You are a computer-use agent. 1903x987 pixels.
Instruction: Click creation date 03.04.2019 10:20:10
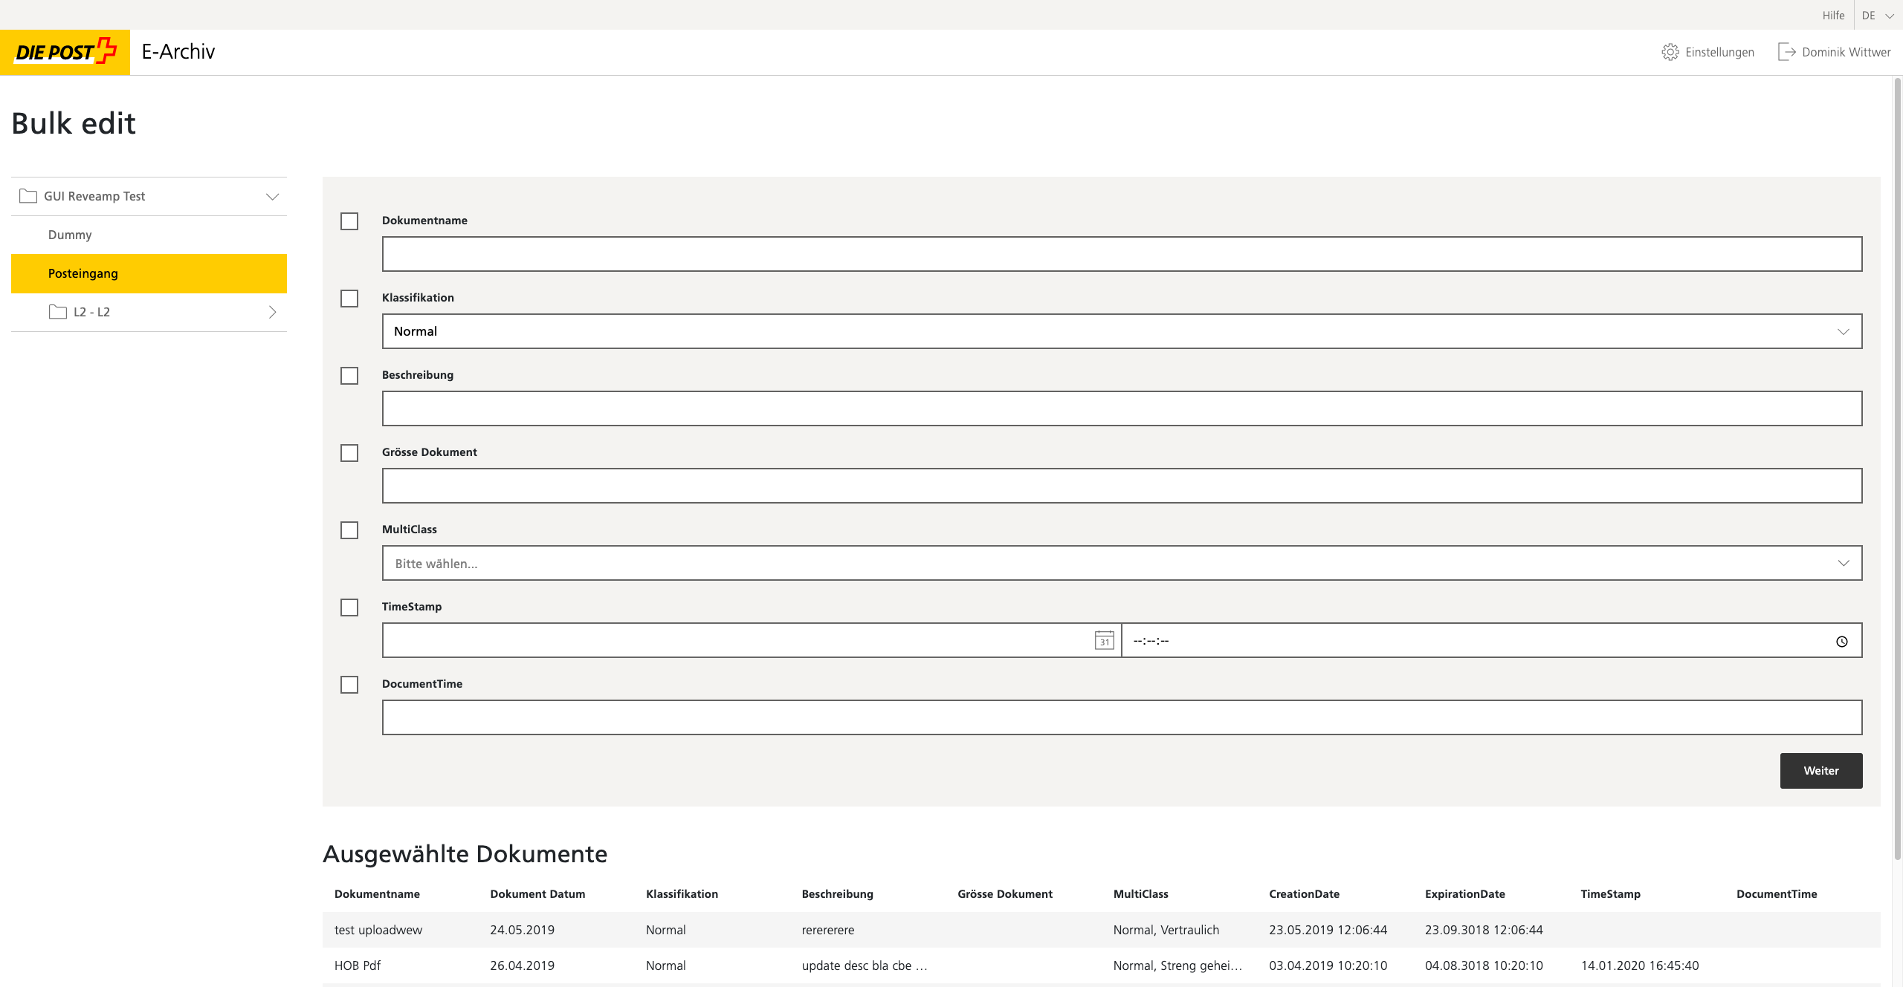[1328, 965]
